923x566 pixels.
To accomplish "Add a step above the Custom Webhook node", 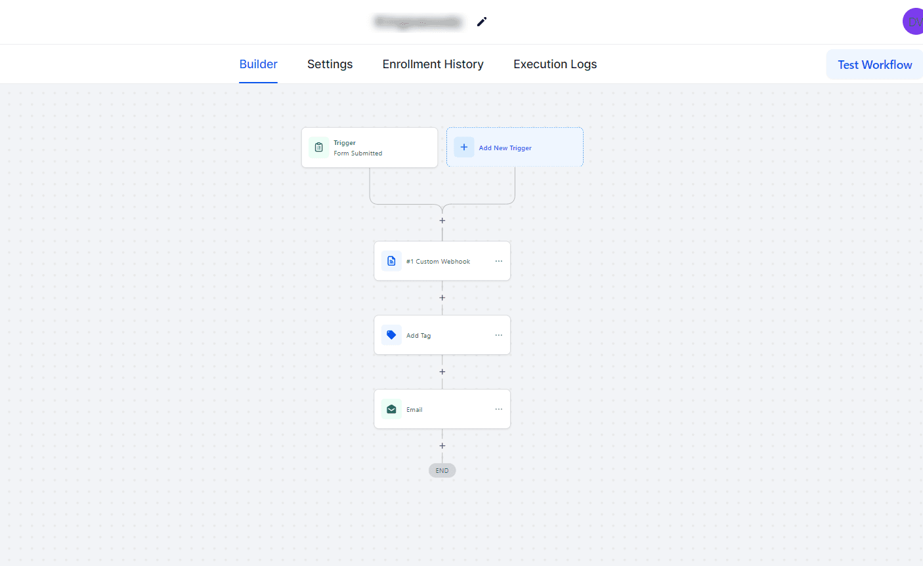I will tap(442, 221).
